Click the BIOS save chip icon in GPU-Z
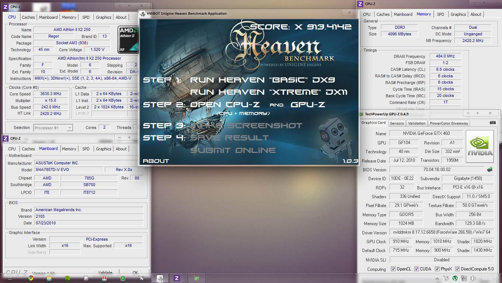The image size is (502, 283). click(x=490, y=170)
